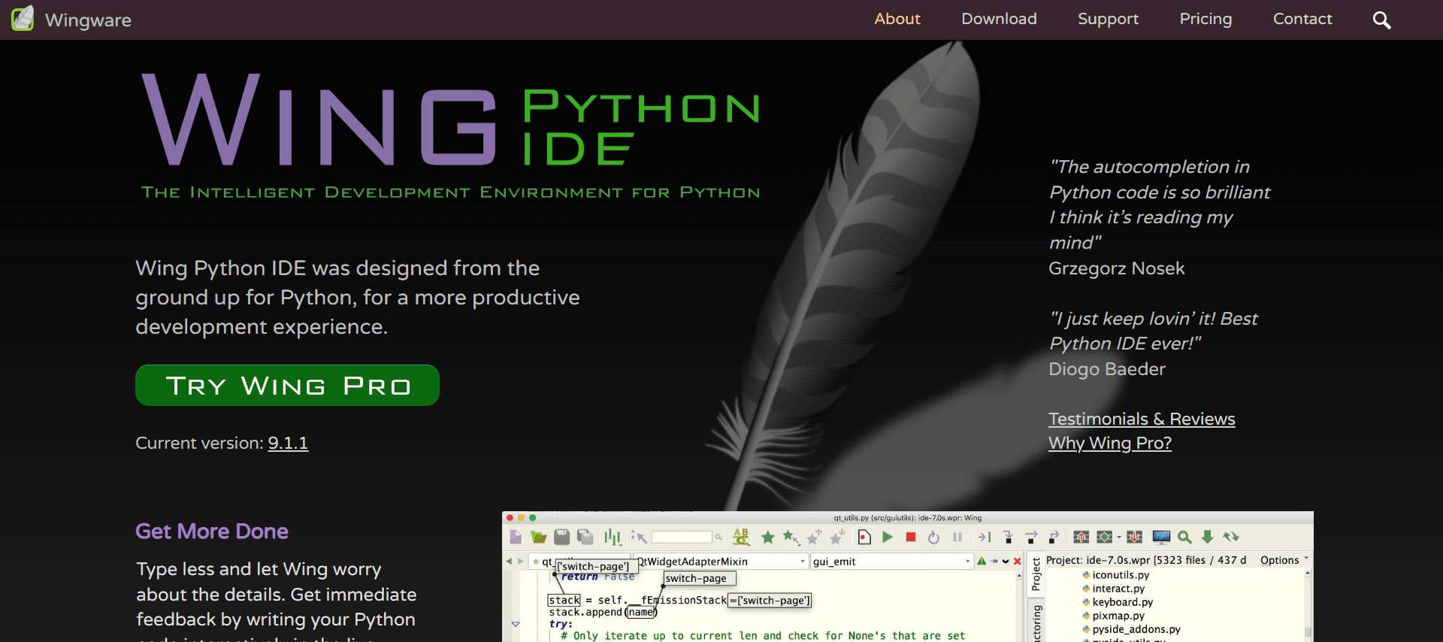The height and width of the screenshot is (642, 1443).
Task: Click the grey star with up arrow
Action: pos(815,537)
